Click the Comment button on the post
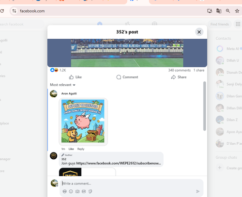 point(127,77)
